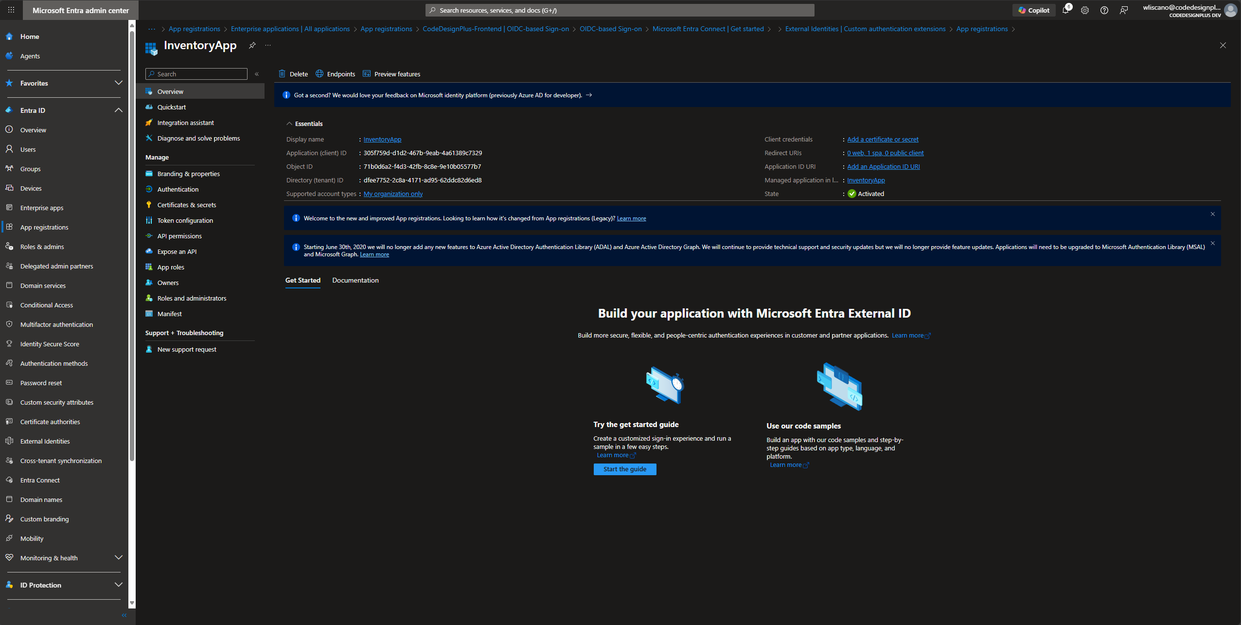This screenshot has height=625, width=1241.
Task: Open the feedback icon in header
Action: (1124, 10)
